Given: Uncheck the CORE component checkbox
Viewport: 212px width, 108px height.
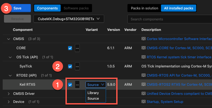Looking at the screenshot, I should [x=70, y=48].
